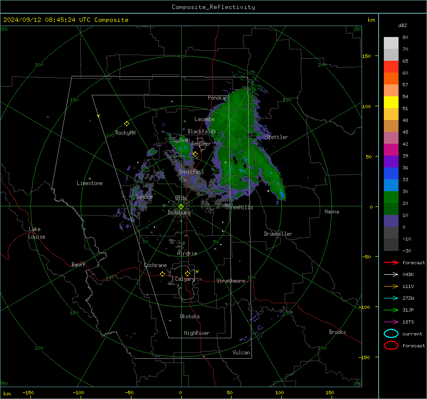Click the Airdrie city label
Screen dimensions: 427x399
[x=187, y=253]
